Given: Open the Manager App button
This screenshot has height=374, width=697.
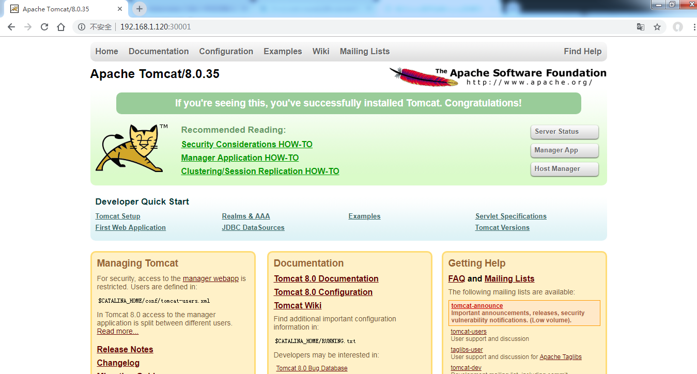Looking at the screenshot, I should (x=564, y=150).
